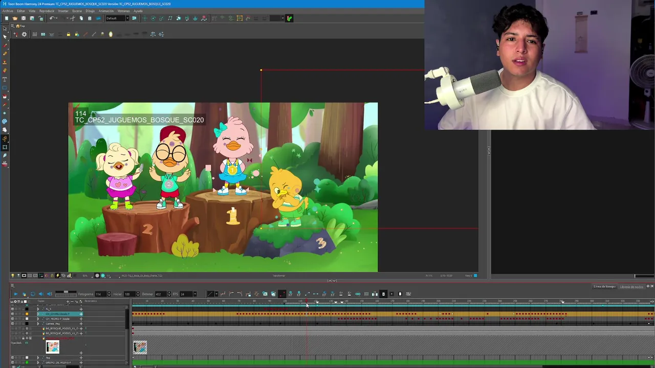Viewport: 655px width, 368px height.
Task: Adjust the timeline playback jog slider
Action: (66, 294)
